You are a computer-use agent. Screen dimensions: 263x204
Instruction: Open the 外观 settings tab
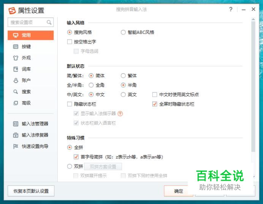click(x=31, y=58)
